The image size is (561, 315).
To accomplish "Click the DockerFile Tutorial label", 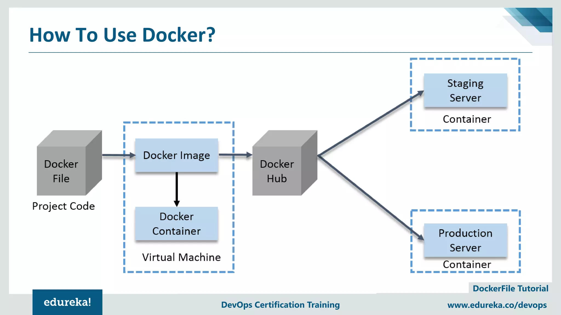I will (x=510, y=288).
